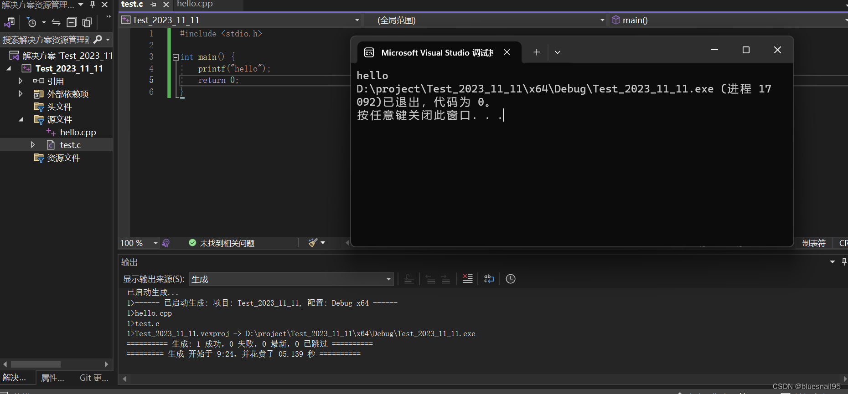848x394 pixels.
Task: Go to next message in Output toolbar
Action: coord(446,279)
